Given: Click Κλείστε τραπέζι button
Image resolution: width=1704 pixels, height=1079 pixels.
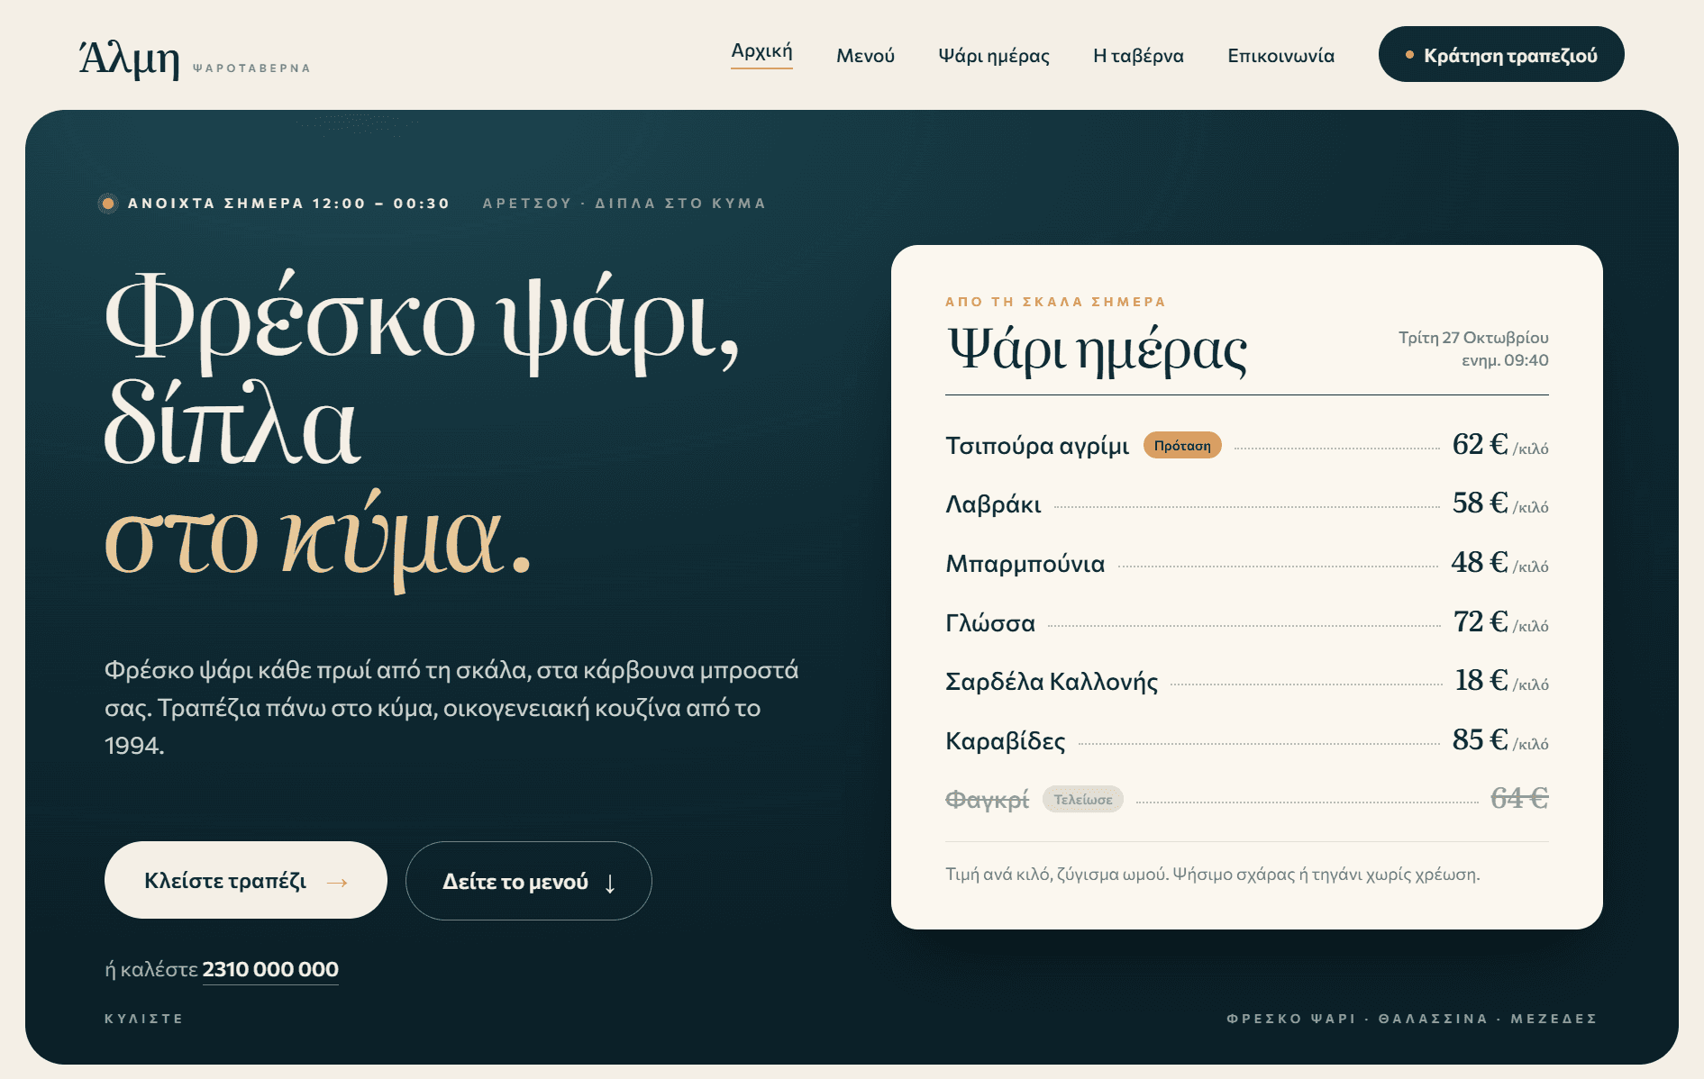Looking at the screenshot, I should (x=246, y=880).
